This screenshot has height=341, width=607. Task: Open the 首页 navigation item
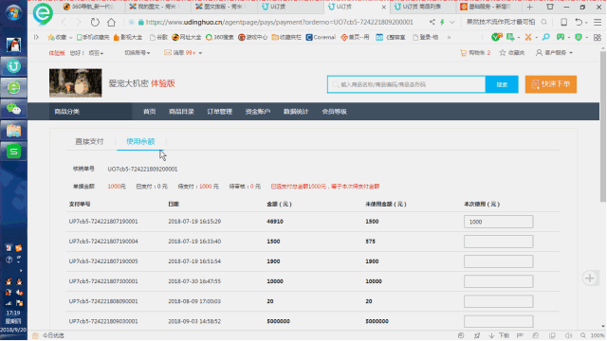[150, 112]
